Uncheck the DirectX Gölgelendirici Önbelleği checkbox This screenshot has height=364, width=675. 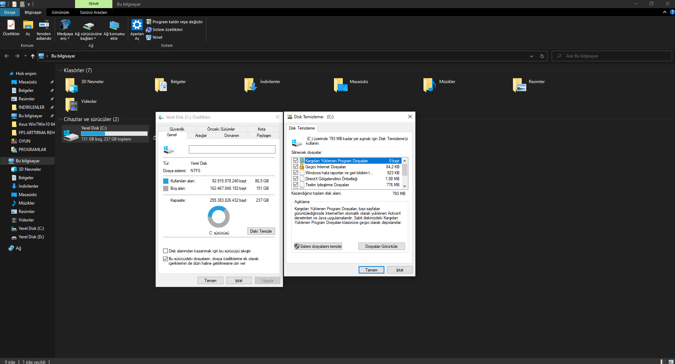[x=296, y=178]
